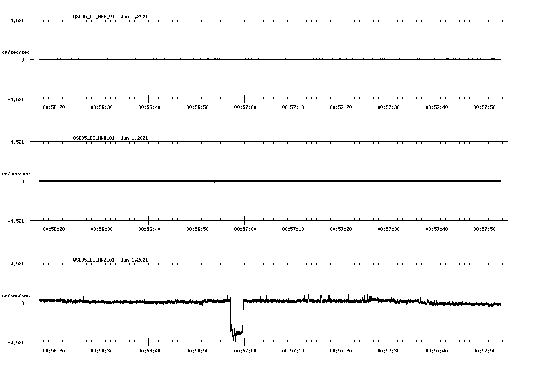Click the 00:57:50 time label under HNE plot
The width and height of the screenshot is (536, 365).
click(484, 107)
